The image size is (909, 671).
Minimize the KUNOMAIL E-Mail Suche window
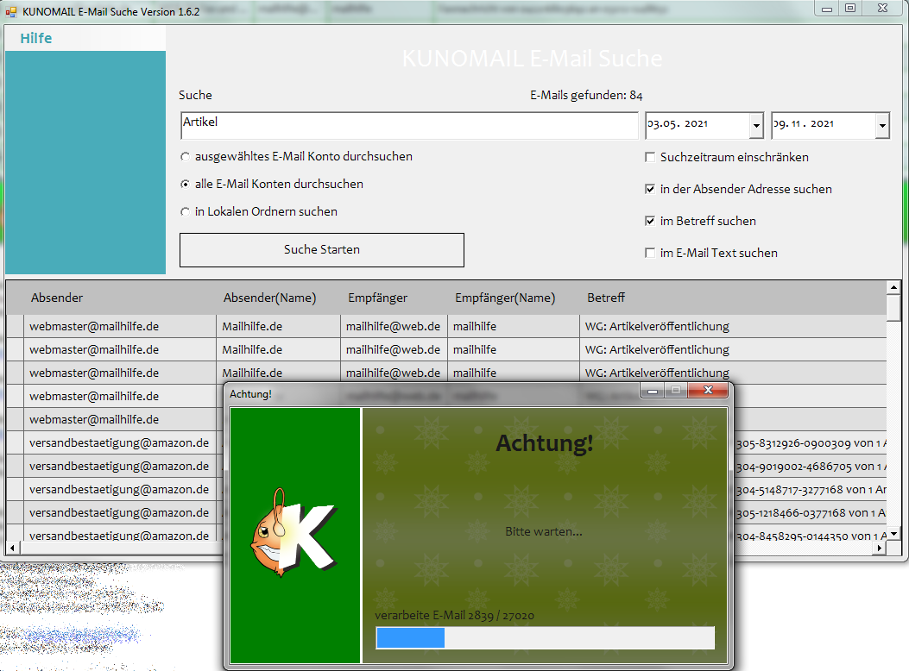click(827, 8)
